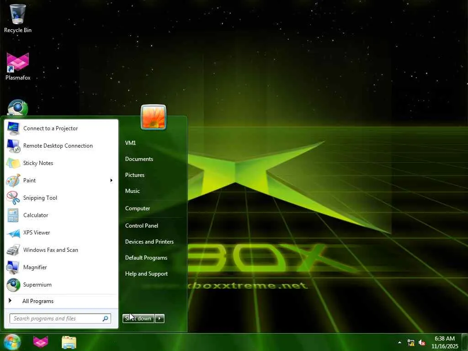Select the Magnifier label text
The image size is (468, 351).
pyautogui.click(x=35, y=267)
